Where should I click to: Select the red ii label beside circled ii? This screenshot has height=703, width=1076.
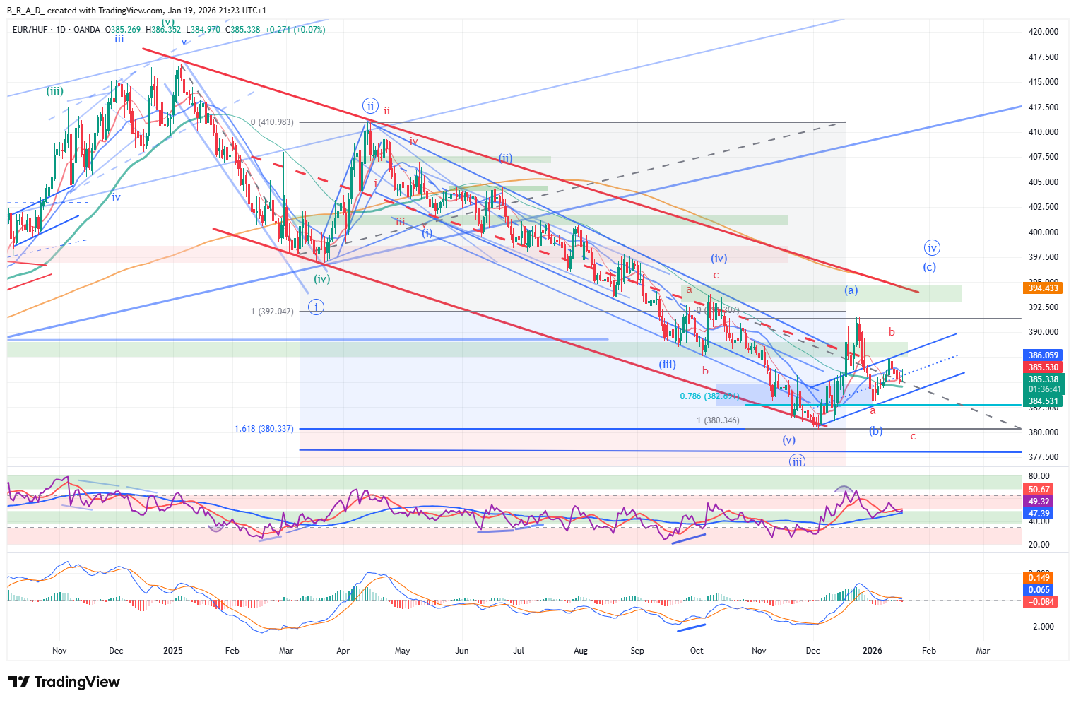[x=386, y=110]
